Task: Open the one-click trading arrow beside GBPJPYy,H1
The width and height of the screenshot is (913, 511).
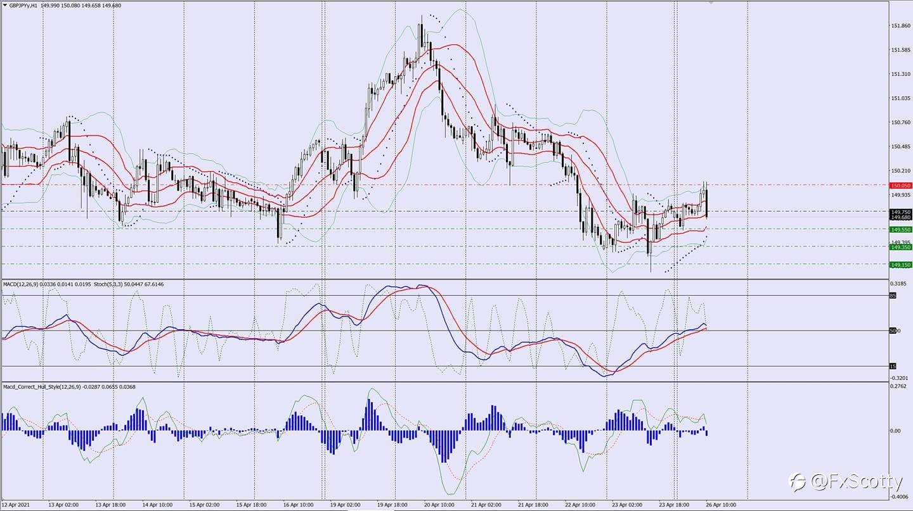Action: click(x=4, y=5)
